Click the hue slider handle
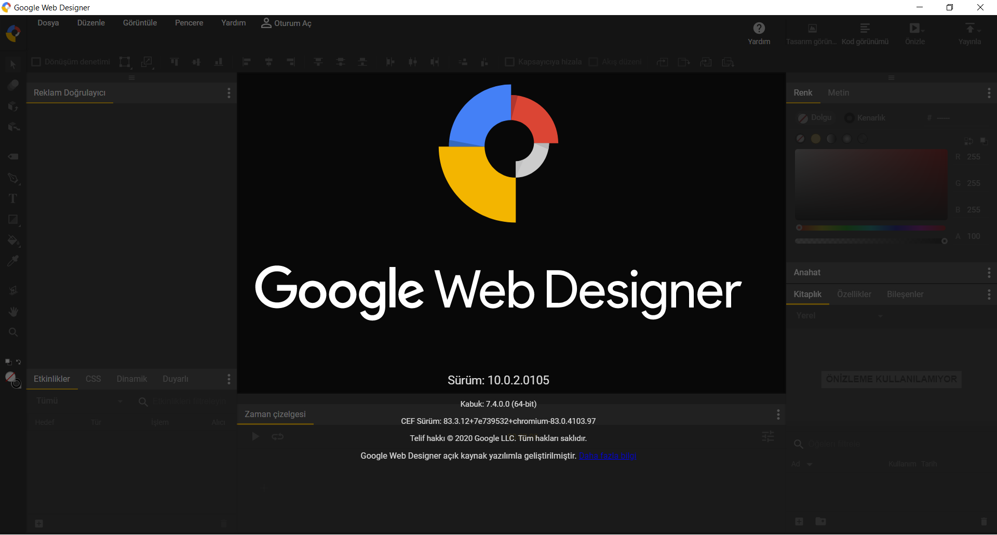The image size is (997, 535). pos(799,228)
